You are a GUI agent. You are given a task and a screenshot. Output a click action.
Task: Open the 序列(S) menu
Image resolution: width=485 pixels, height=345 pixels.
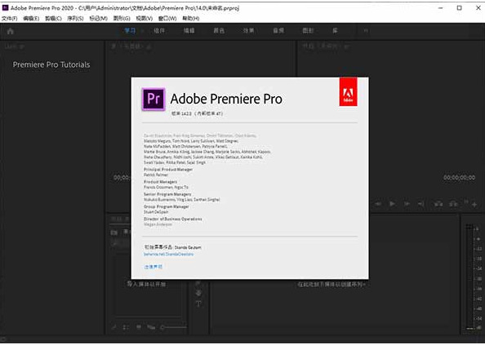75,19
